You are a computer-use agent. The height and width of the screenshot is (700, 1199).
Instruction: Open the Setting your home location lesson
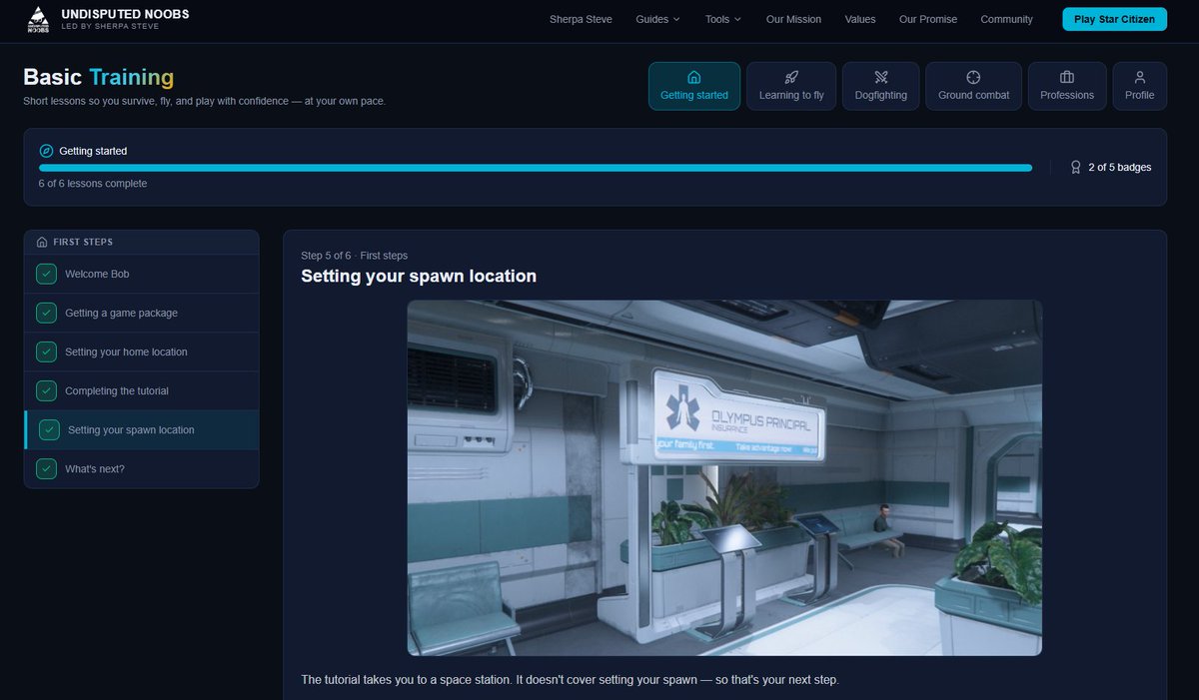tap(142, 351)
